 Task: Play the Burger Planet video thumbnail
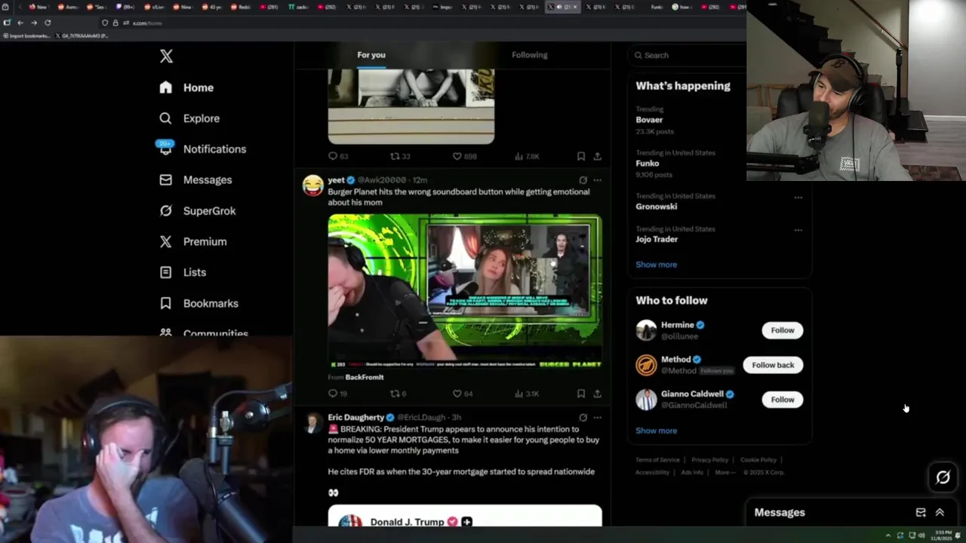465,291
